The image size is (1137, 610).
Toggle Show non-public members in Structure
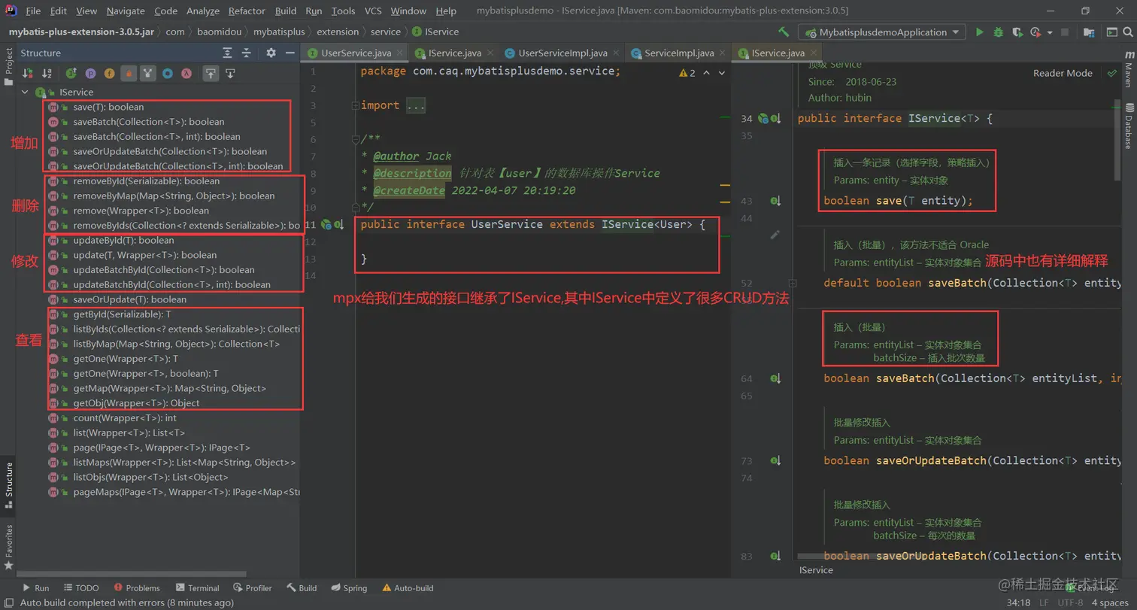pos(129,73)
